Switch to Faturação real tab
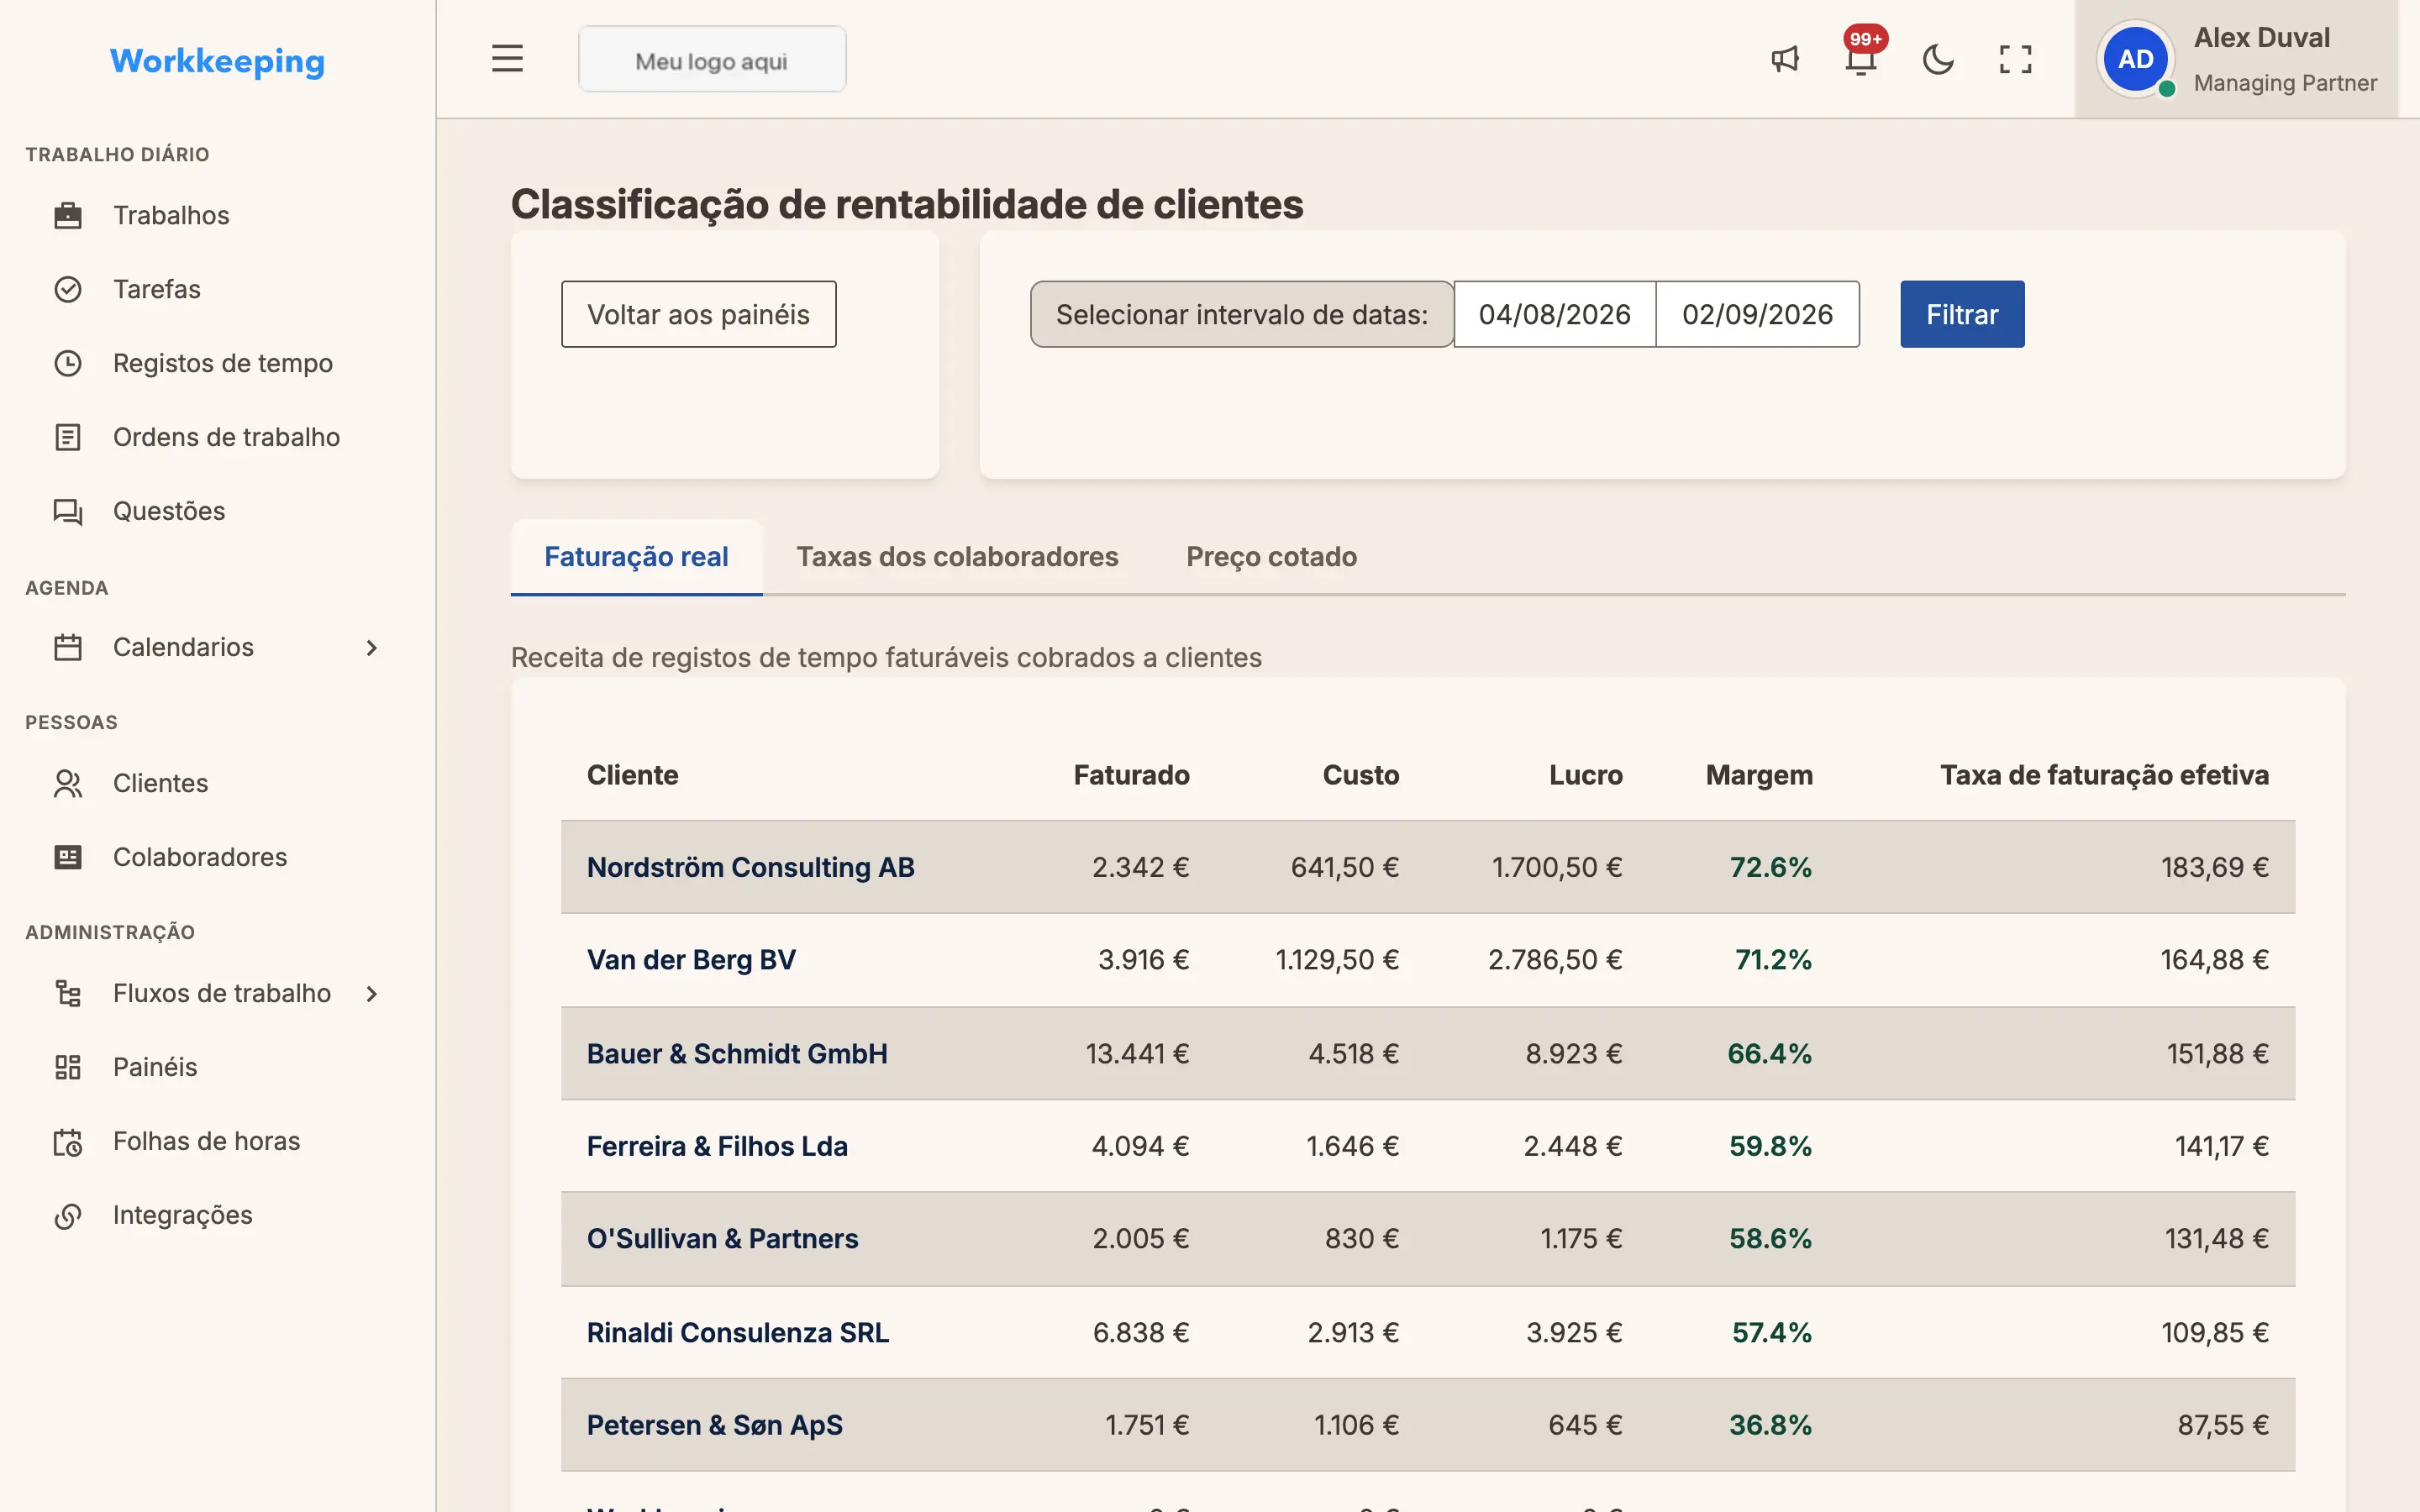 coord(636,557)
